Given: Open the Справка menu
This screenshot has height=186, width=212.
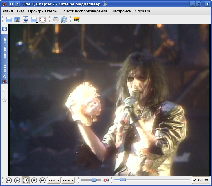Looking at the screenshot, I should (142, 11).
